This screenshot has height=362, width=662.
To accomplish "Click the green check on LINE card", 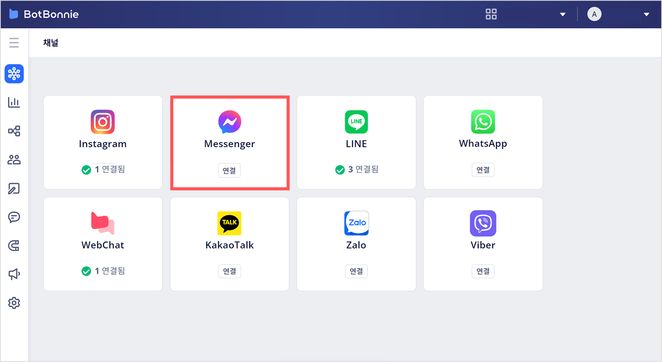I will 340,170.
